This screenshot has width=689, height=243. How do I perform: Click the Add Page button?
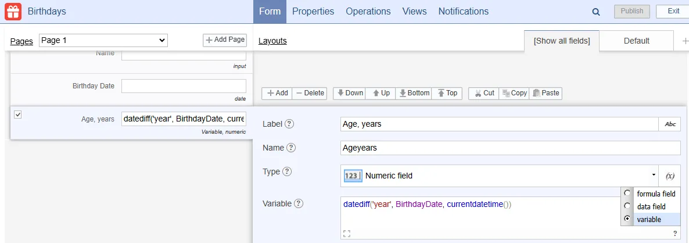click(225, 40)
